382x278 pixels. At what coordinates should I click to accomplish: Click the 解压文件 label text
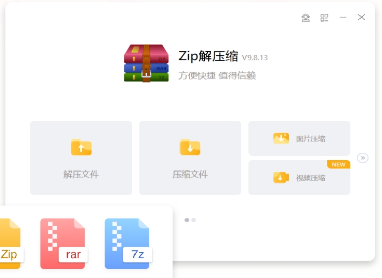pos(81,175)
